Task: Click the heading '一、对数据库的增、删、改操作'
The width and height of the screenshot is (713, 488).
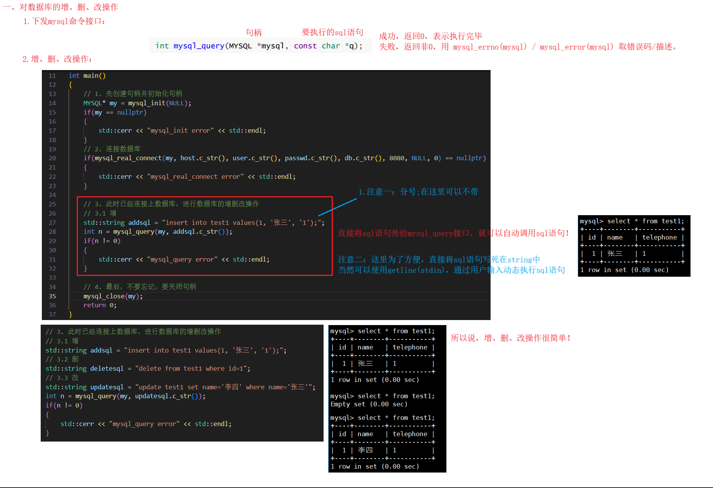Action: tap(61, 7)
